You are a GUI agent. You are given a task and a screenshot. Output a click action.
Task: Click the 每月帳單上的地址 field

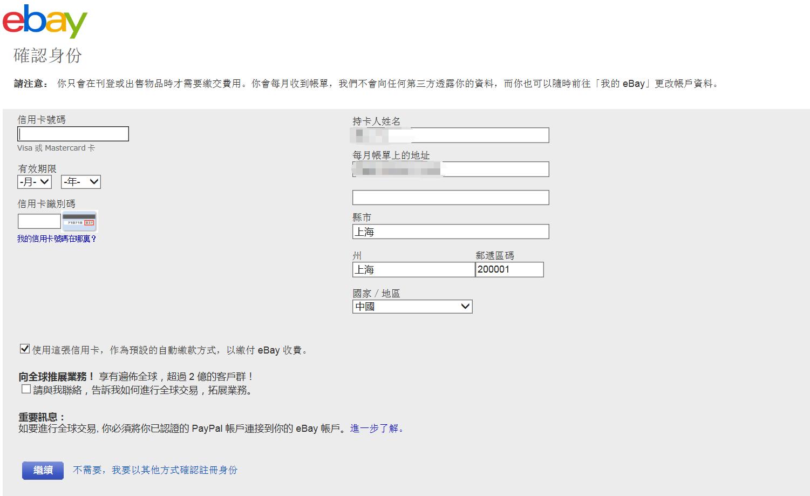(451, 169)
